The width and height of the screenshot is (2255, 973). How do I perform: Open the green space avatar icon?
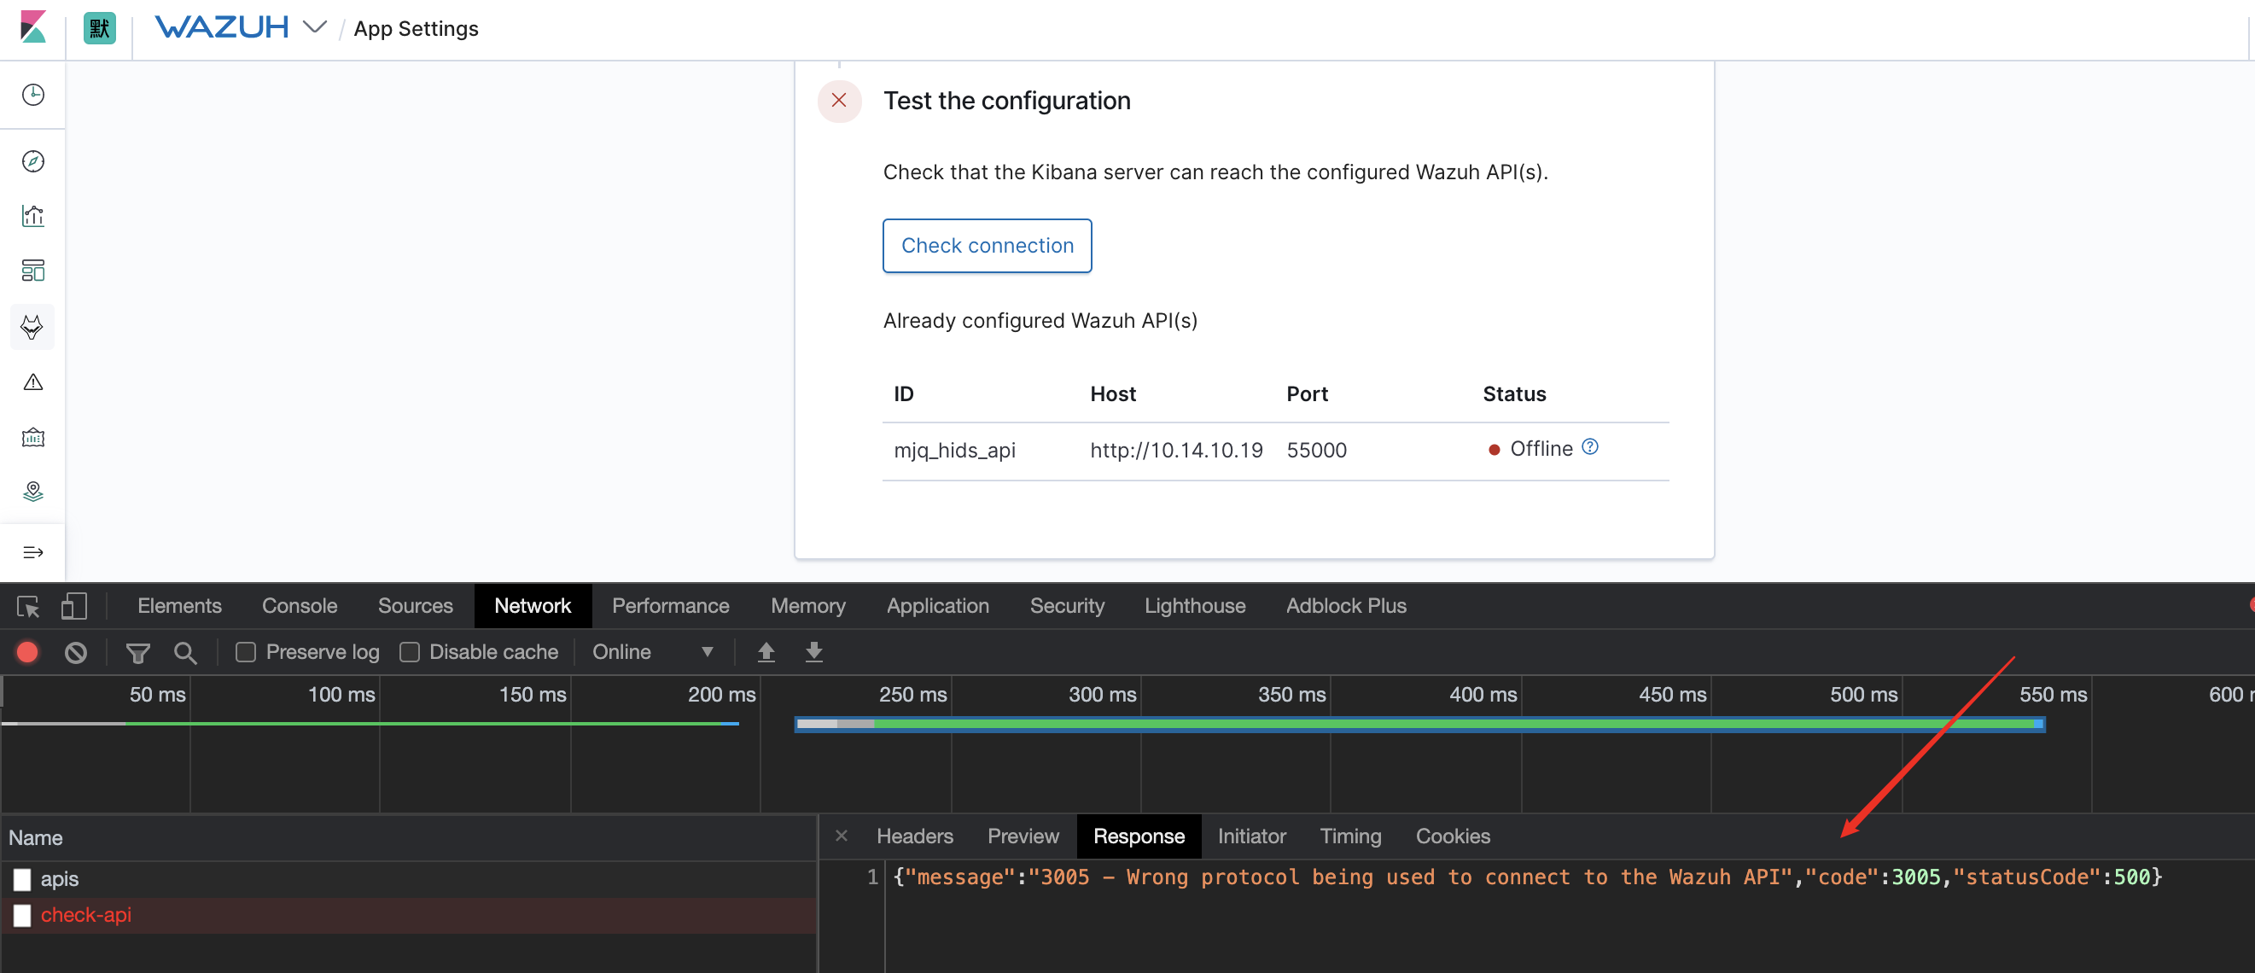point(99,28)
